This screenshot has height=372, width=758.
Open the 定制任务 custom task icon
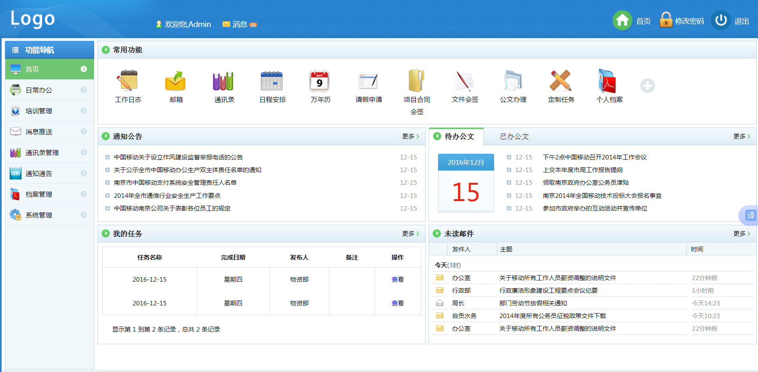click(x=561, y=81)
